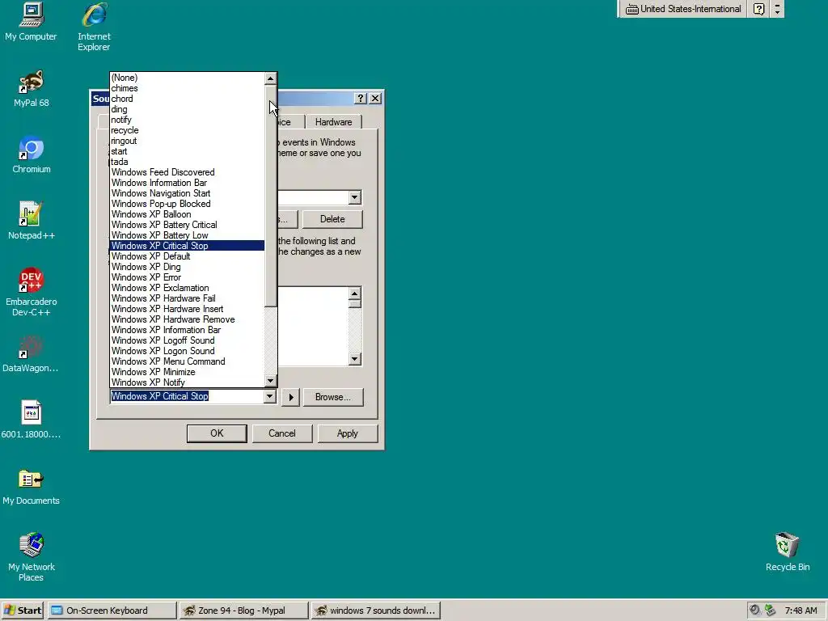This screenshot has width=828, height=621.
Task: Click the Browse... button
Action: click(x=333, y=397)
